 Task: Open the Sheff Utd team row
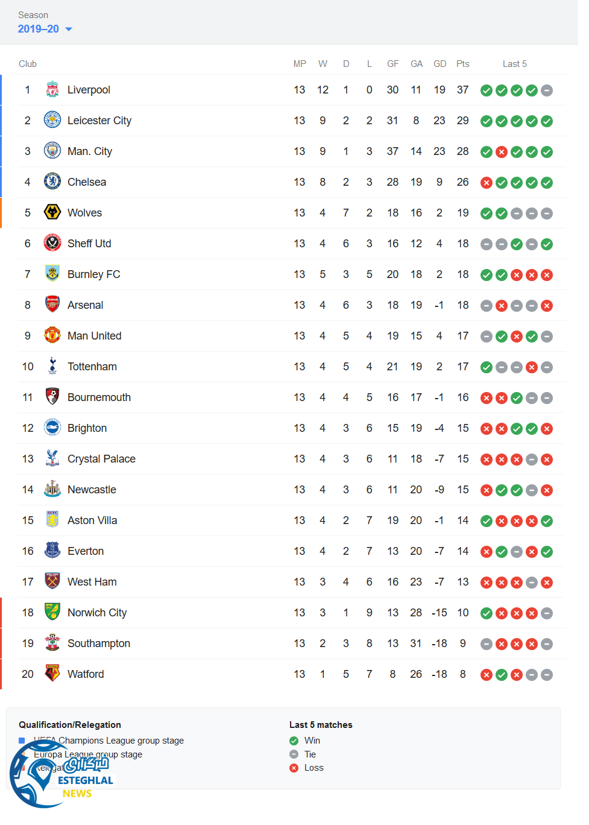click(x=89, y=244)
